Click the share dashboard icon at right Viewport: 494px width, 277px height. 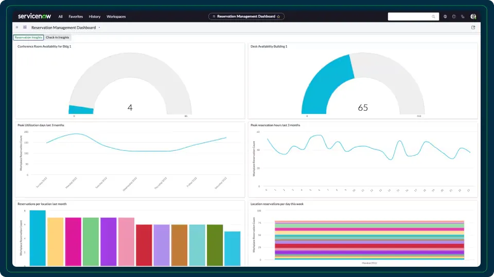click(473, 27)
